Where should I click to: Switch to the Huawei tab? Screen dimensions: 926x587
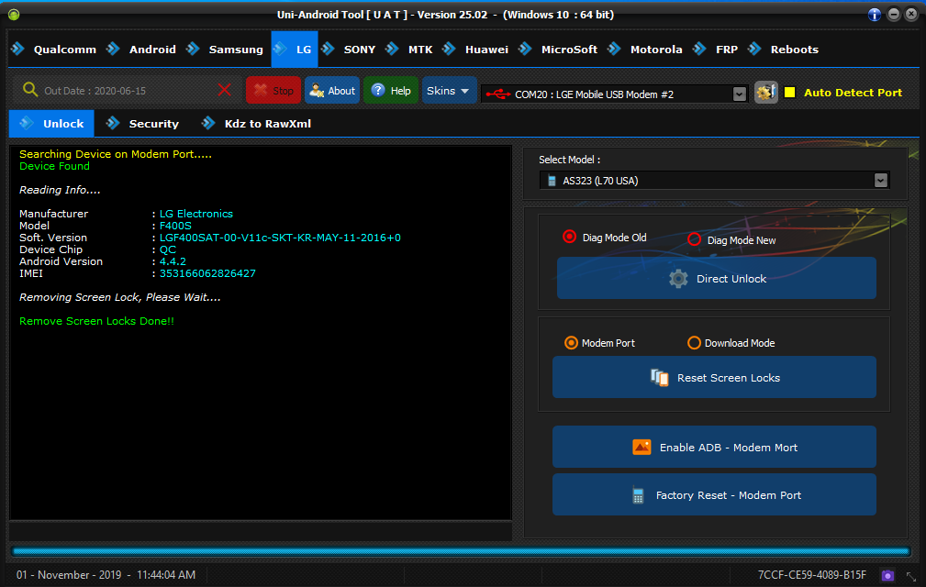[476, 50]
